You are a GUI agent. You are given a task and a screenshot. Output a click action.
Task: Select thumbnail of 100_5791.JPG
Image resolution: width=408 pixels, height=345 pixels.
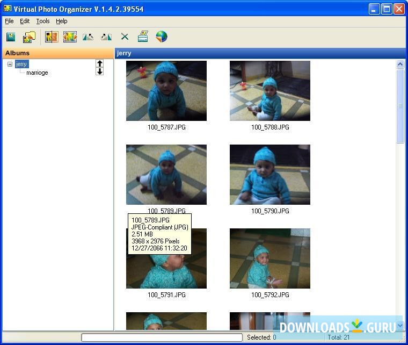point(166,272)
